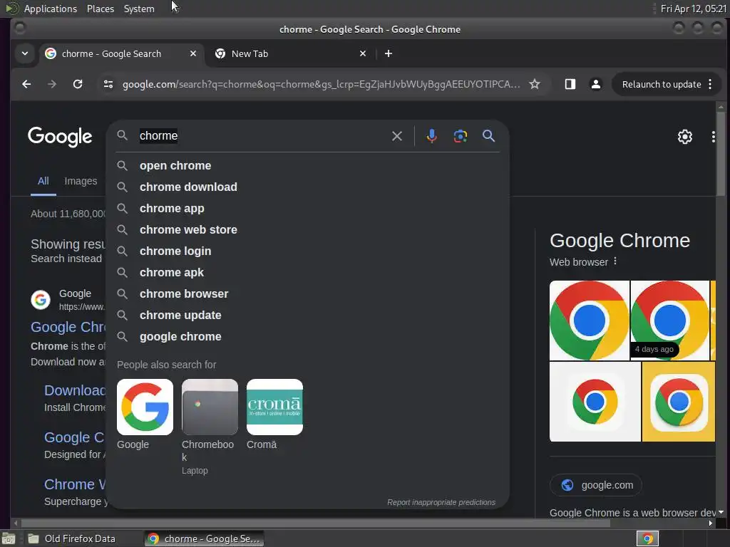The width and height of the screenshot is (730, 547).
Task: Choose suggestion 'chrome browser'
Action: click(x=307, y=294)
